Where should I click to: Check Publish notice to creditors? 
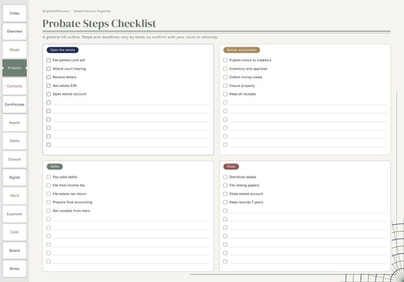coord(225,60)
